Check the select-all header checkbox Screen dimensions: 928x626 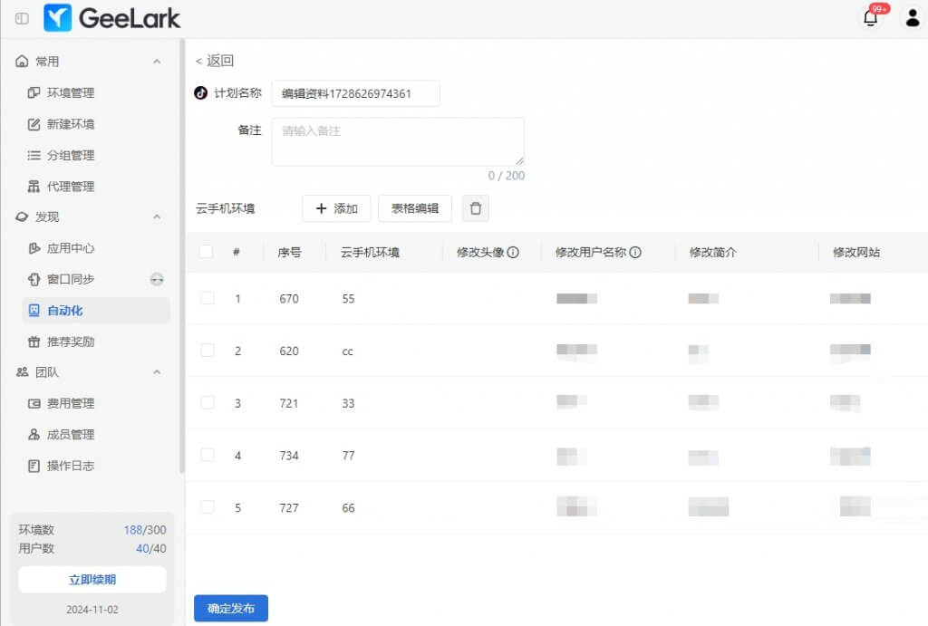pos(207,252)
